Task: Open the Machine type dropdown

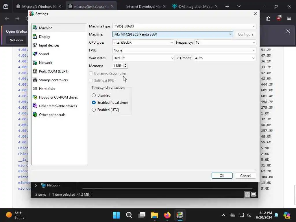Action: [x=184, y=26]
